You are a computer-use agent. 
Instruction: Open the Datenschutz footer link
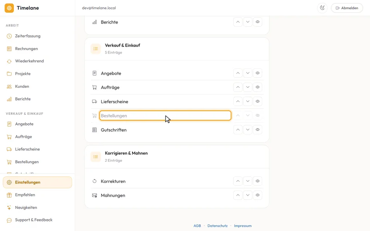pyautogui.click(x=217, y=226)
